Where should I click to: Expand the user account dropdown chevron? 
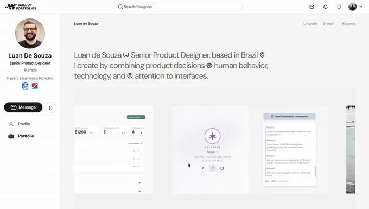tap(361, 7)
